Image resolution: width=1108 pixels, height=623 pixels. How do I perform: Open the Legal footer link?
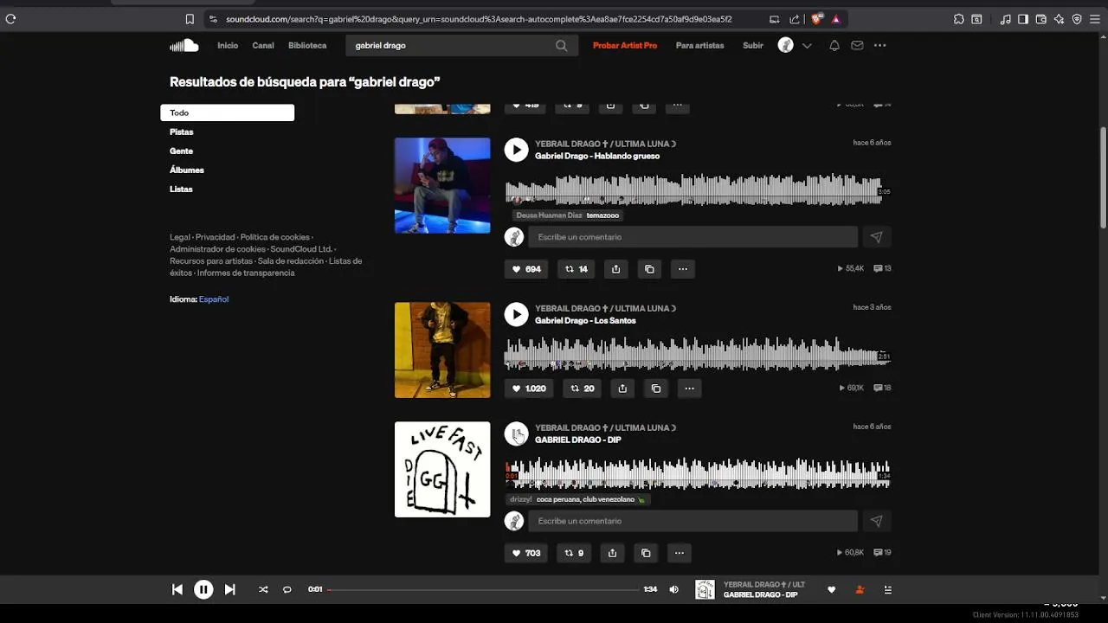[180, 237]
